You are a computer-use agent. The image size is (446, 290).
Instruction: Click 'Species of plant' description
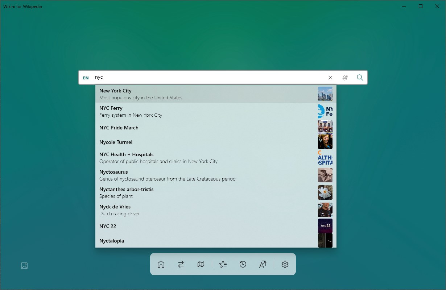pos(116,196)
